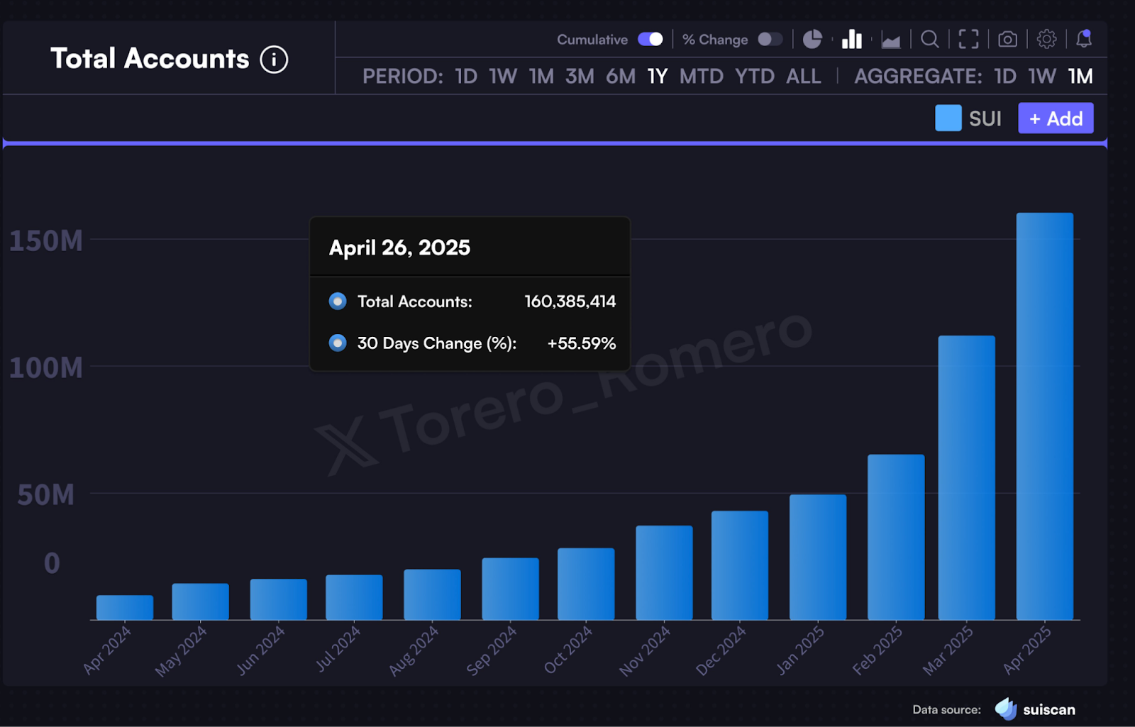Open the magnifier search tool
This screenshot has width=1135, height=727.
click(930, 39)
